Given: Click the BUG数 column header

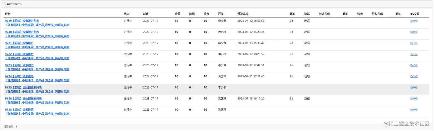Looking at the screenshot, I should 415,14.
